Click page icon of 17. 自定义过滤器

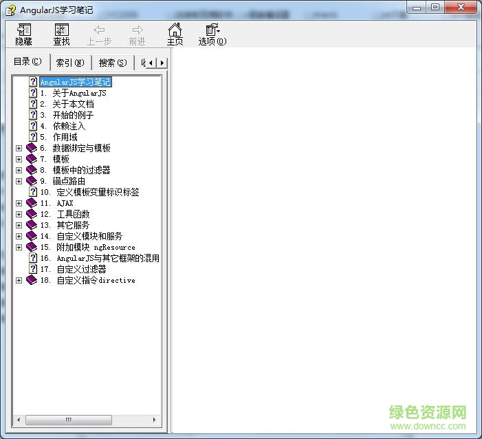pyautogui.click(x=33, y=269)
